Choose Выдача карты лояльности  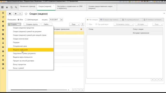[x=31, y=57]
